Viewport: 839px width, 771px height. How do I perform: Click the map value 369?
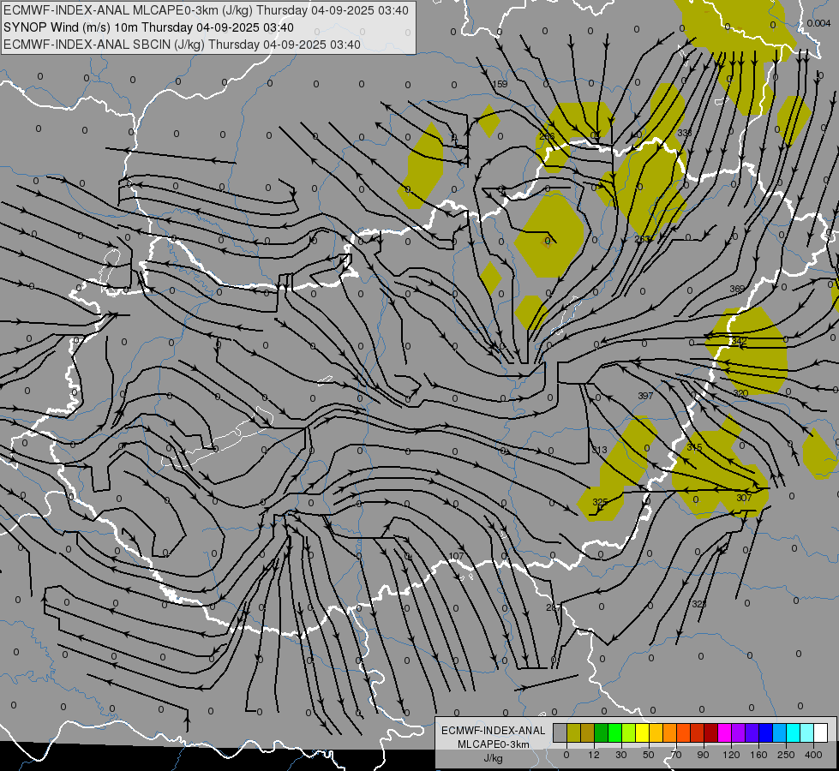737,289
